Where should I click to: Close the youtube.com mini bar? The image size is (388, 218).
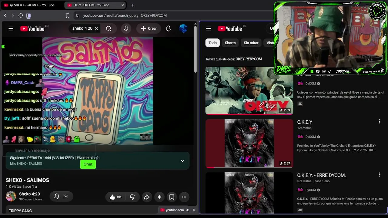(x=194, y=210)
